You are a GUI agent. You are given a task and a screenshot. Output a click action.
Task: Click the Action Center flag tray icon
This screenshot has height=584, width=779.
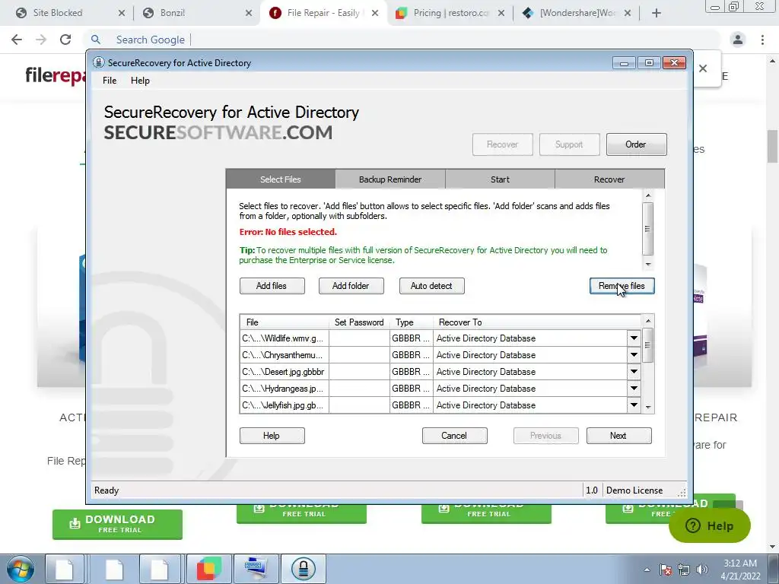point(666,570)
